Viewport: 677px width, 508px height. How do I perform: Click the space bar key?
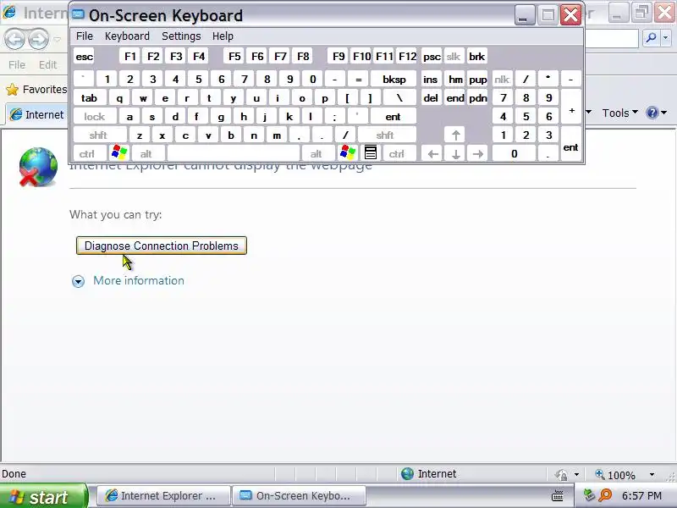234,154
